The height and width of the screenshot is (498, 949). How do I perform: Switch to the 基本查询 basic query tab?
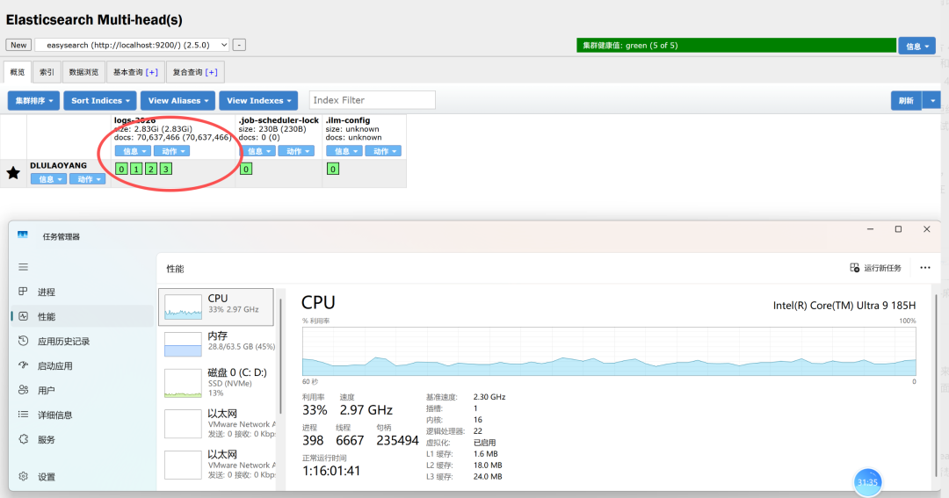click(x=127, y=72)
